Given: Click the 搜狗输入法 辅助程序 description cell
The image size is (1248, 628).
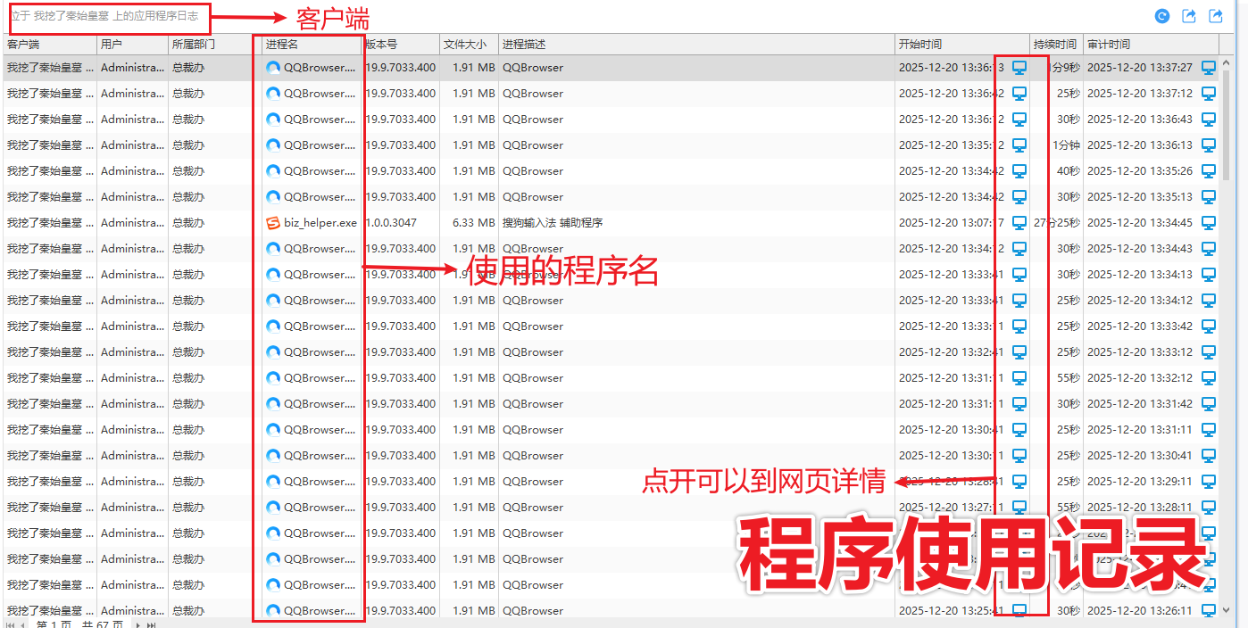Looking at the screenshot, I should pos(553,223).
